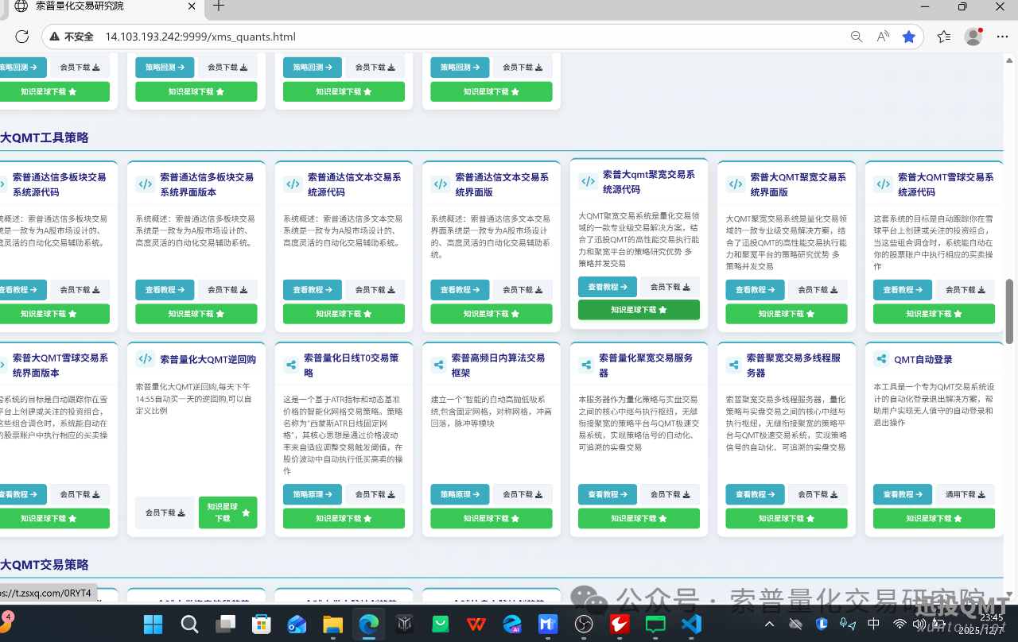Screen dimensions: 1018x642
Task: Click the zoom-out control in the address bar
Action: pos(856,37)
